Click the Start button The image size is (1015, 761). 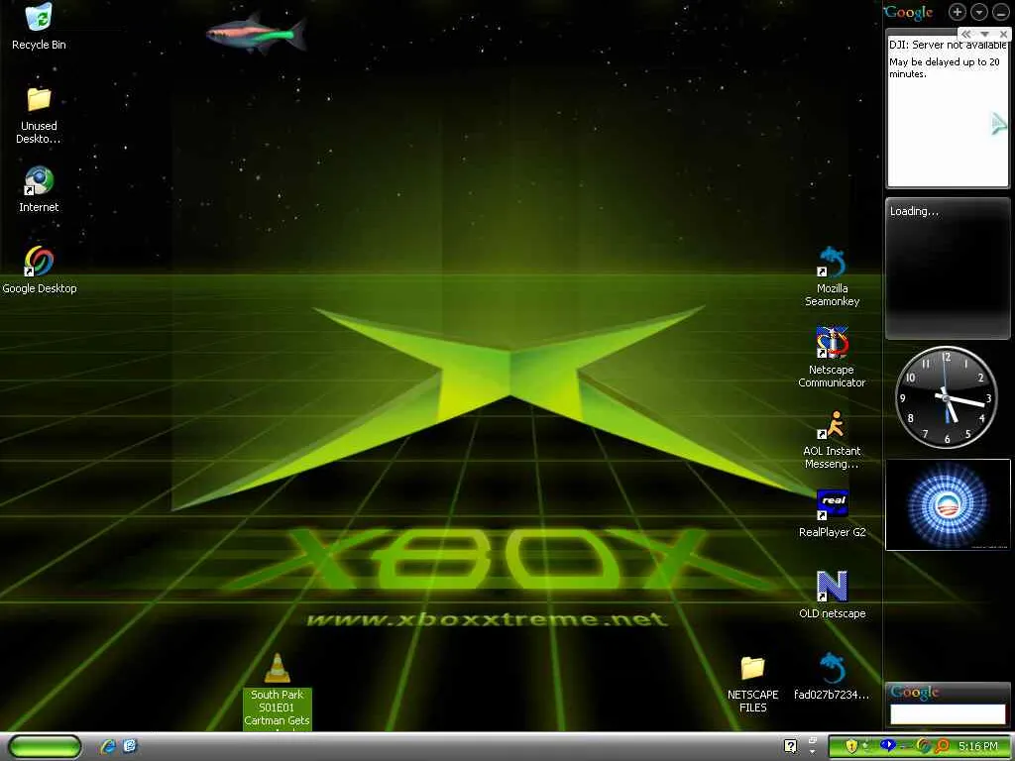click(x=45, y=746)
